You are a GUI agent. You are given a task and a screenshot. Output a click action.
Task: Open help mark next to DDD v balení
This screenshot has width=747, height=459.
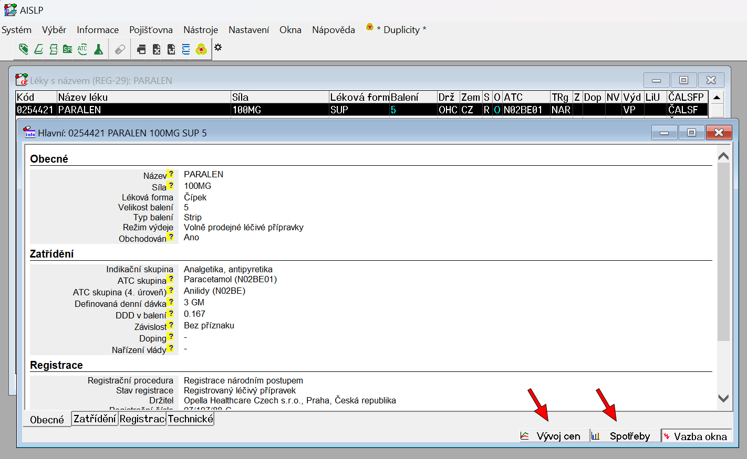coord(170,314)
